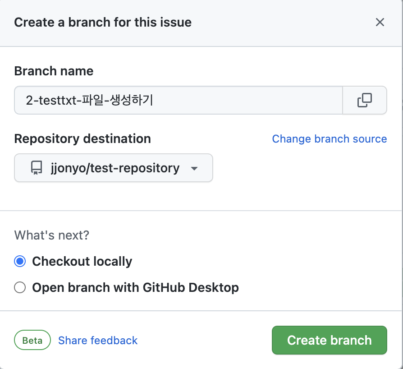Image resolution: width=403 pixels, height=369 pixels.
Task: Click the green Create branch button
Action: [x=329, y=340]
